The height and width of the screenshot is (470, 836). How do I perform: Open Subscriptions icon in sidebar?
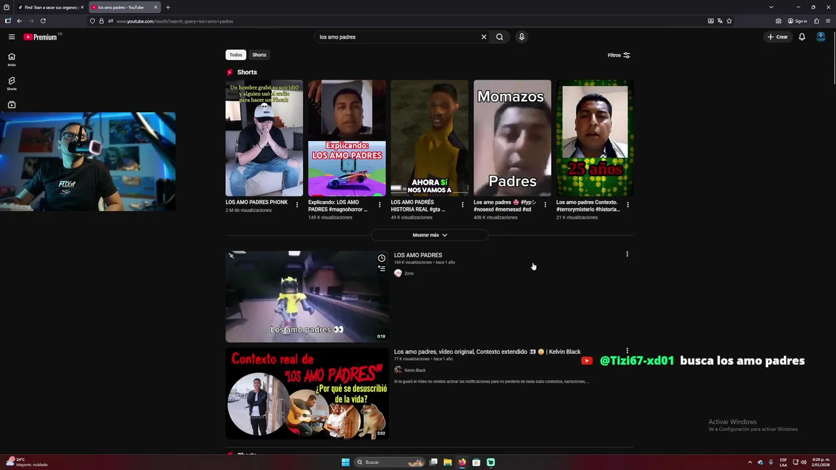pos(11,104)
